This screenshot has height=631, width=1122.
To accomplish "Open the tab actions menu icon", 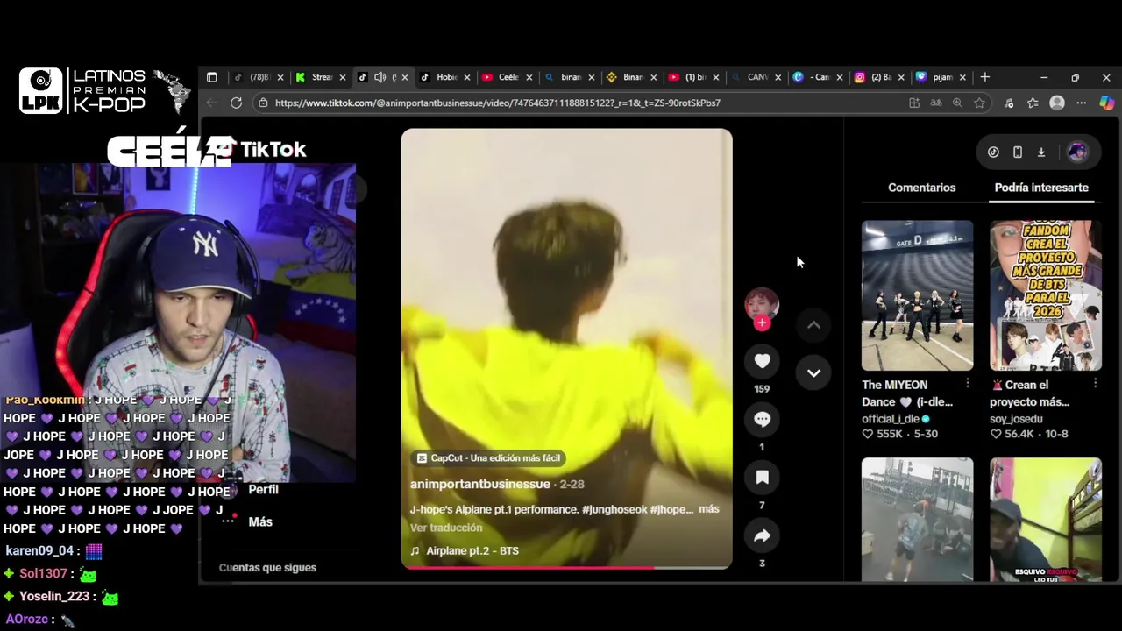I will (x=211, y=77).
